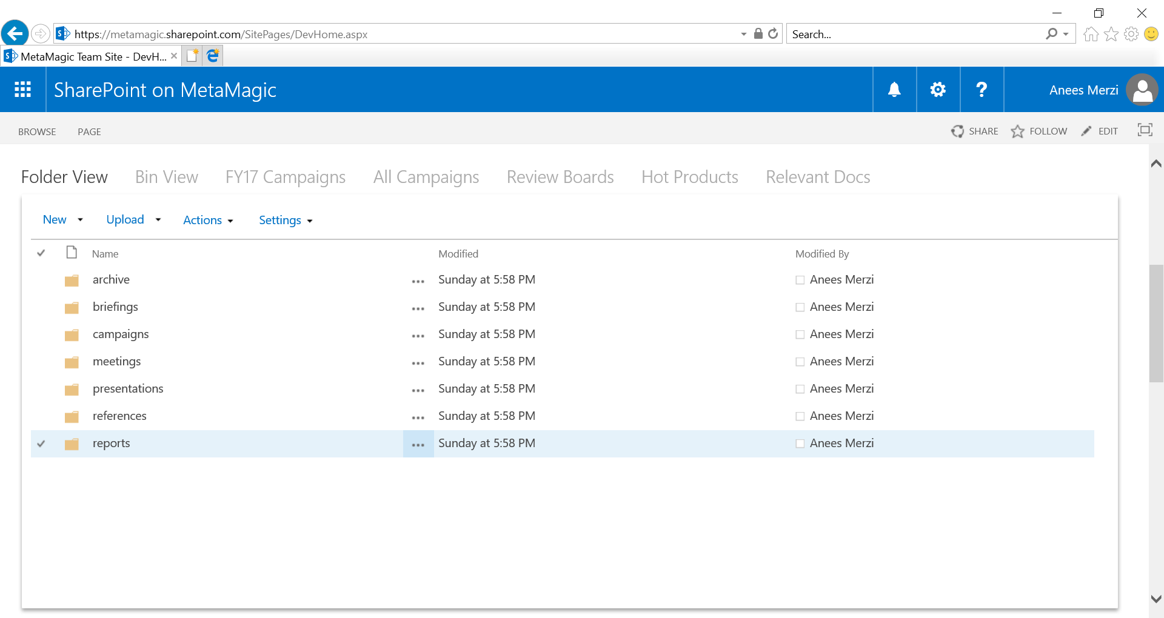Open ellipsis menu for reports folder
Viewport: 1164px width, 618px height.
[418, 445]
